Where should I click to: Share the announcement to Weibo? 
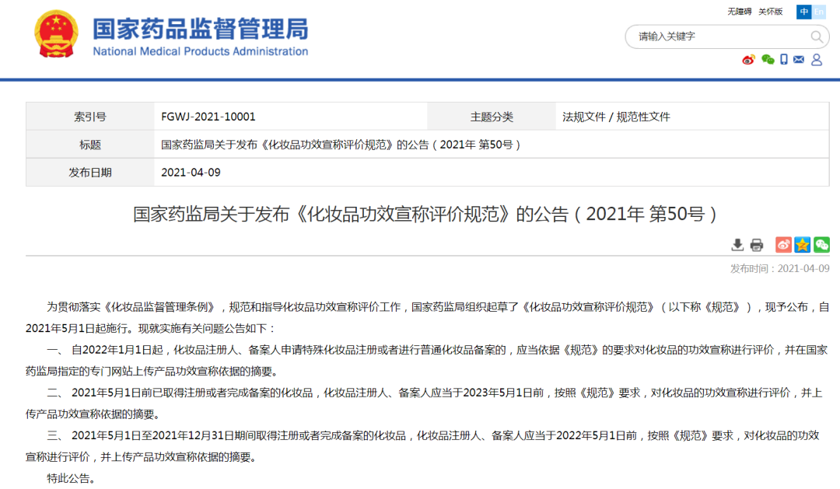[783, 244]
